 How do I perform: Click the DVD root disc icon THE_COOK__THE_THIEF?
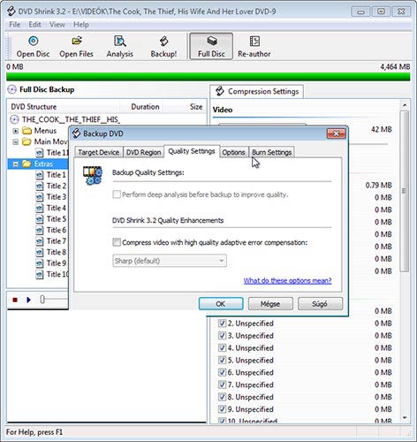pos(14,119)
